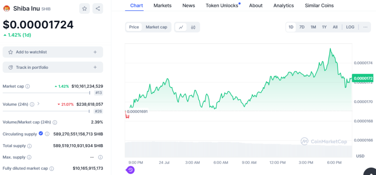This screenshot has height=175, width=376.
Task: Select the Market cap toggle option
Action: [x=156, y=27]
